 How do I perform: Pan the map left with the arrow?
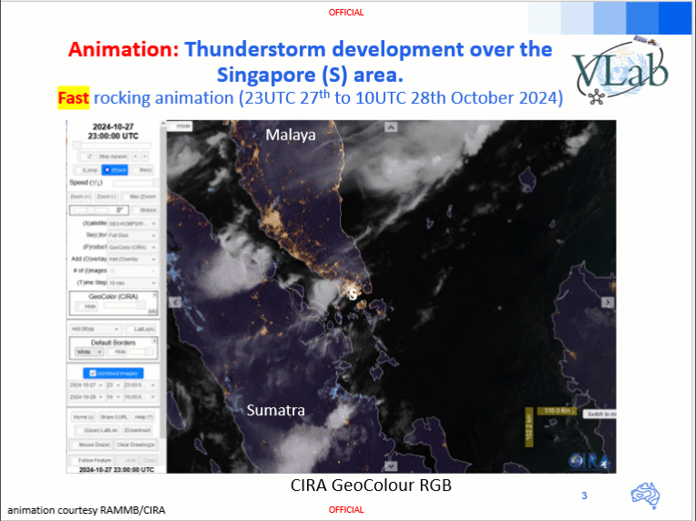pyautogui.click(x=173, y=301)
